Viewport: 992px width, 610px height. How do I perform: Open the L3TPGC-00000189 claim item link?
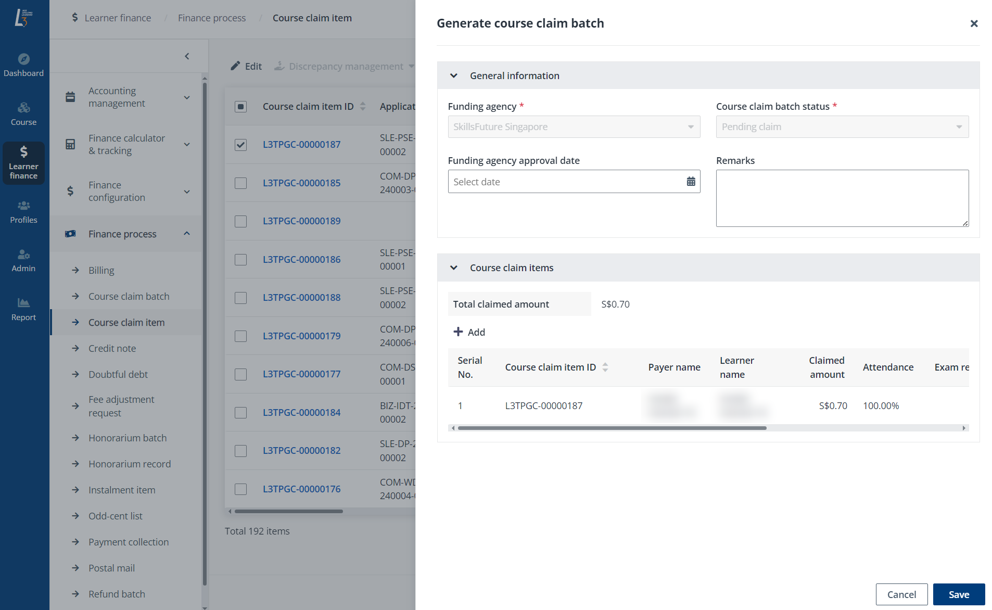click(x=301, y=221)
